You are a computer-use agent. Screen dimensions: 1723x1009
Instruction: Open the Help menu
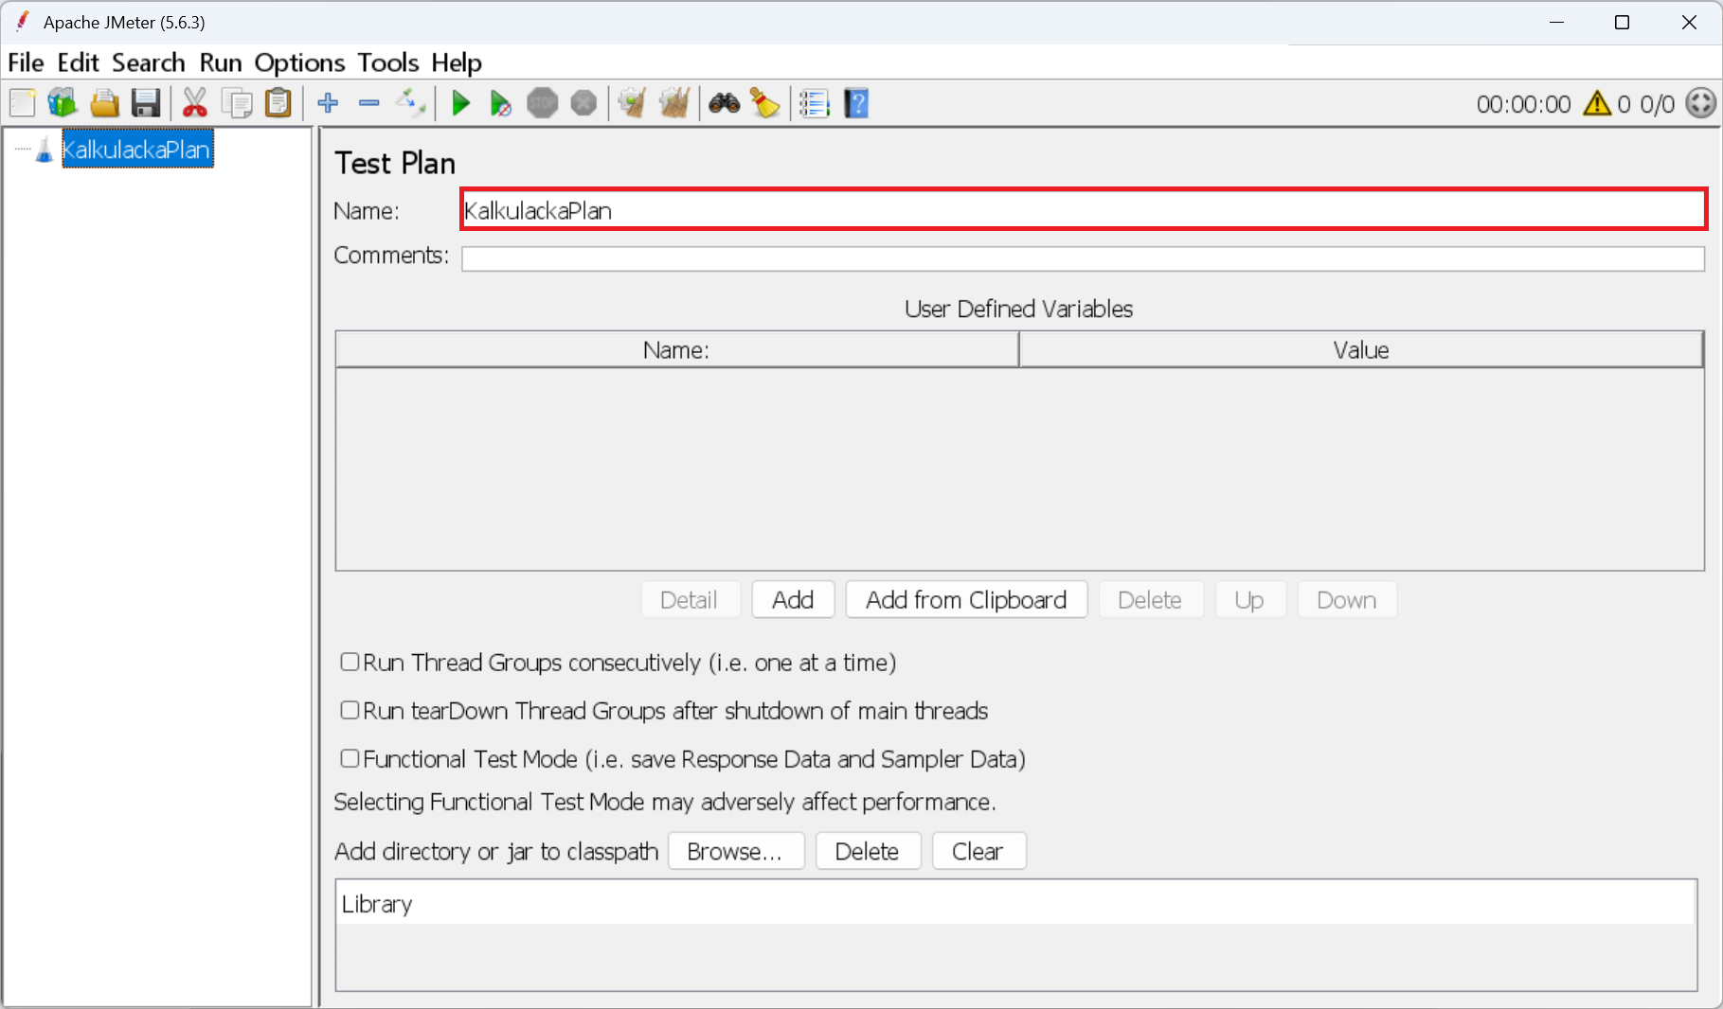457,62
